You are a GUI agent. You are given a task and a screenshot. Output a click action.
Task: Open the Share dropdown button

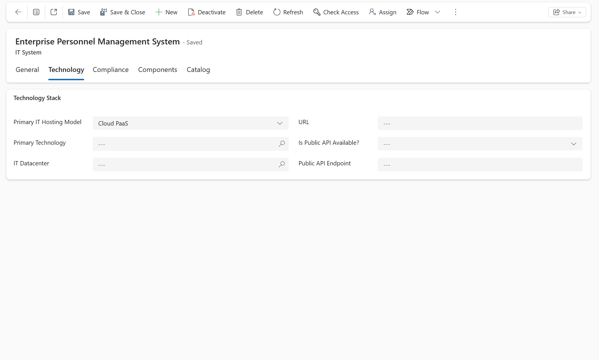(x=567, y=12)
